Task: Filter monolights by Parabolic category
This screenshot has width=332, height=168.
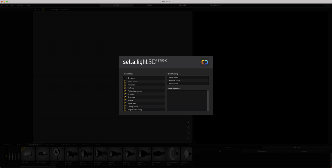Action: [13, 156]
